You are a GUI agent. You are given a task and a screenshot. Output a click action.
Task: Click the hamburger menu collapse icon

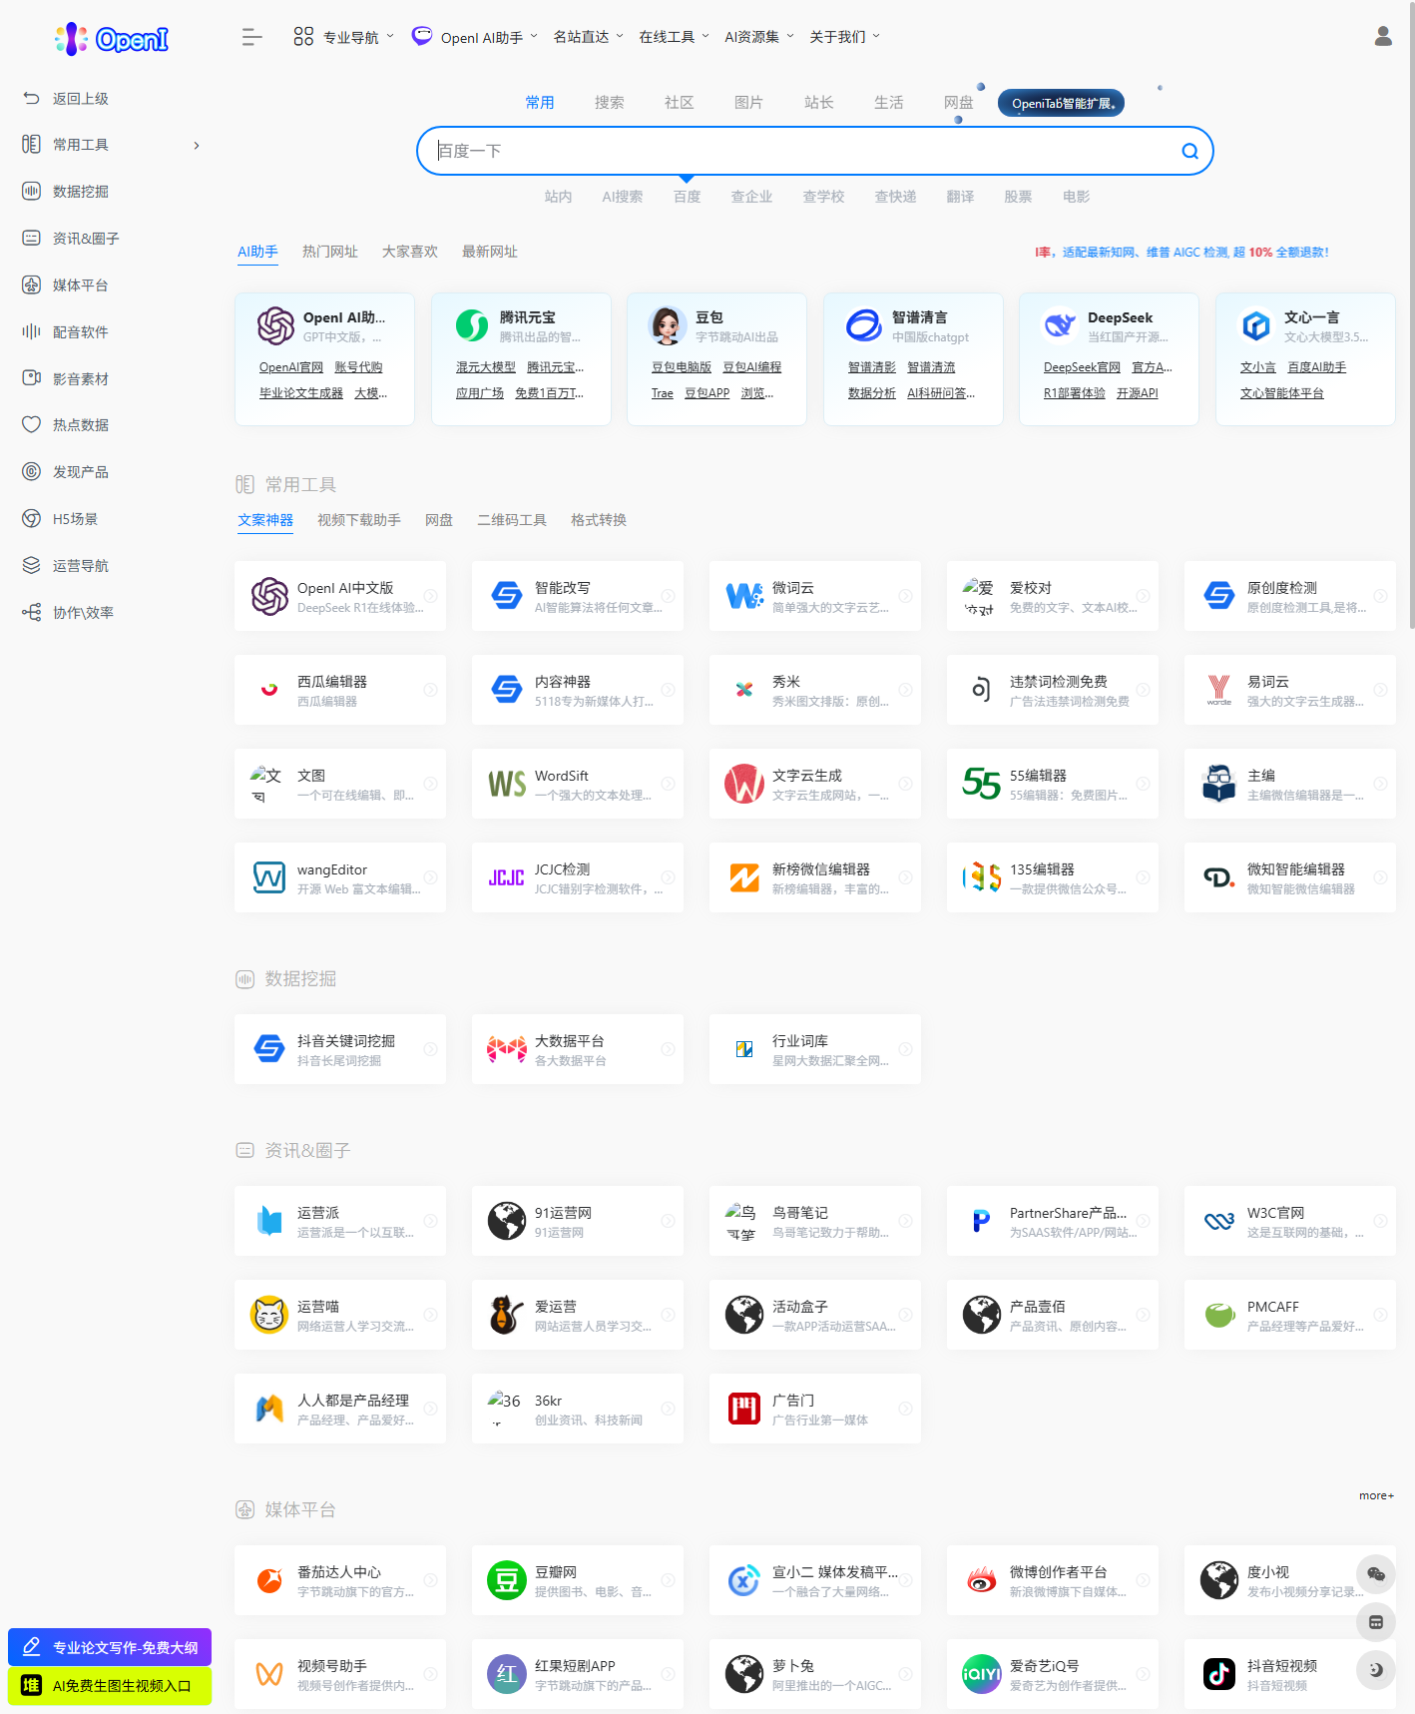click(x=251, y=37)
